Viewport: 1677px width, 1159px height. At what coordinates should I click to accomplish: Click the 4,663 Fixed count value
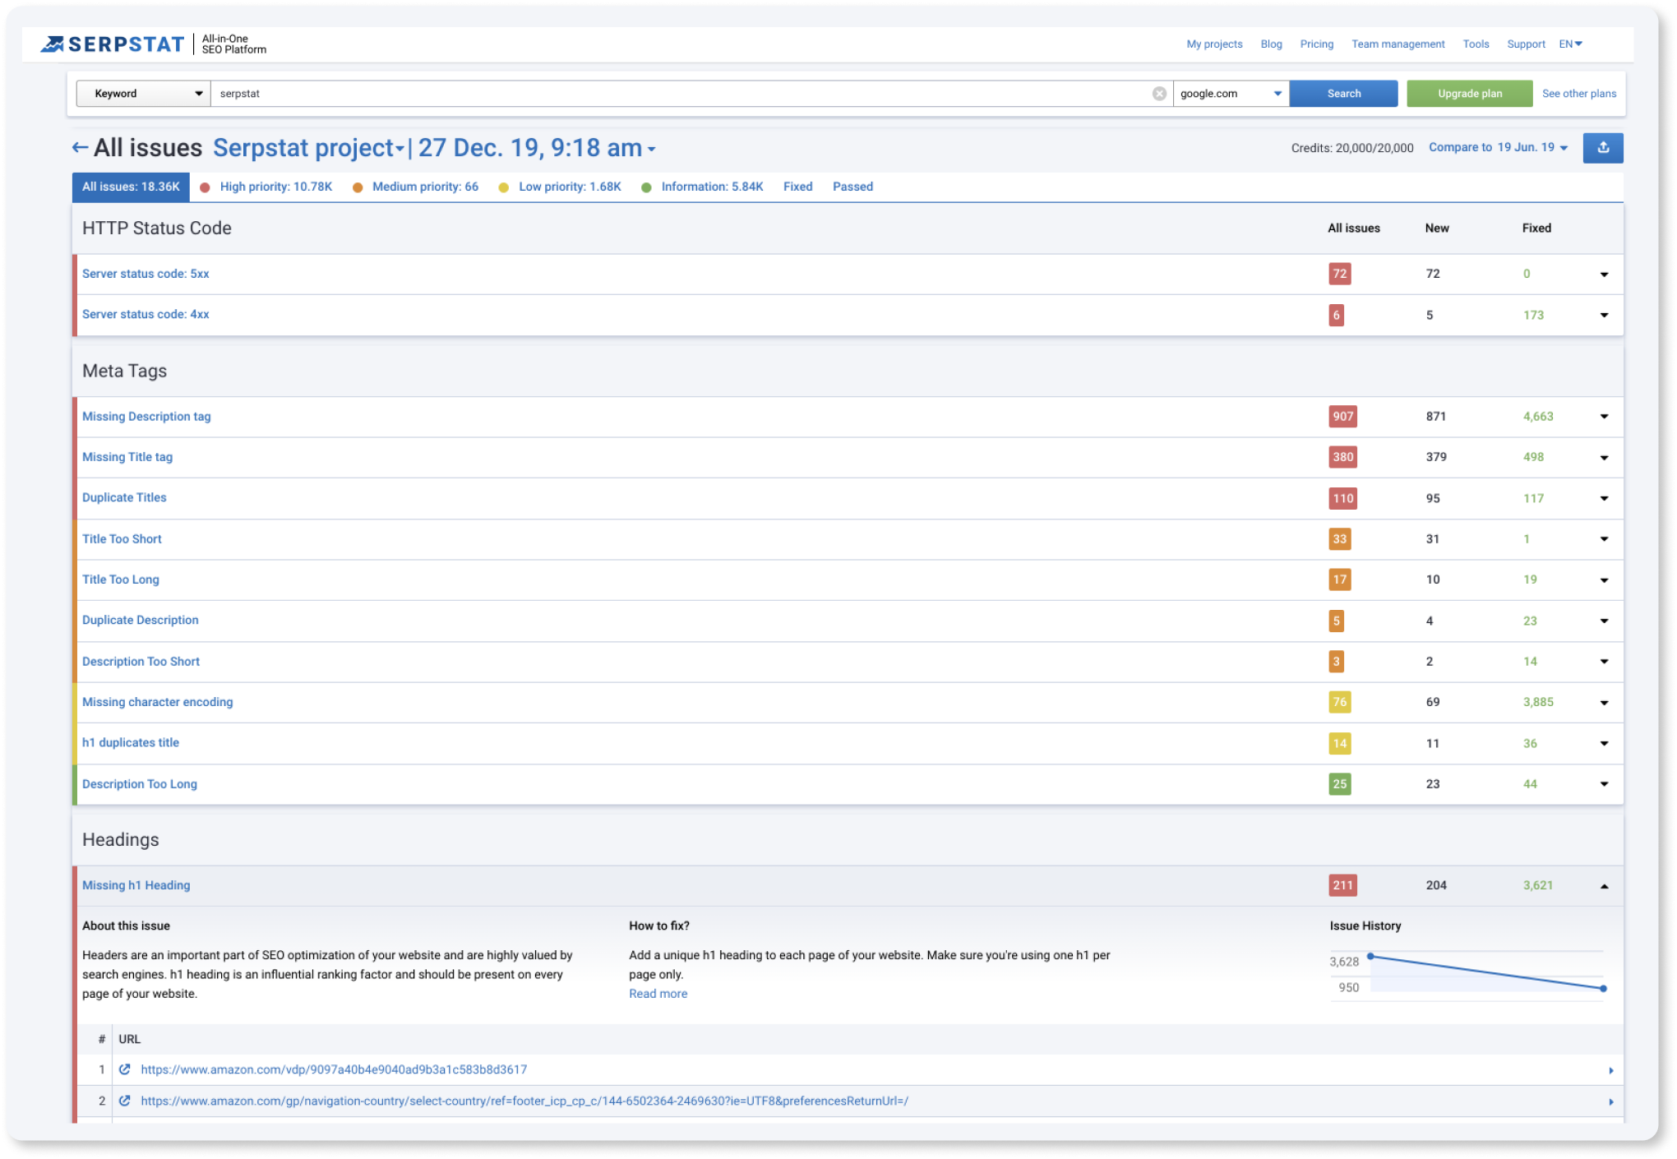[x=1537, y=416]
